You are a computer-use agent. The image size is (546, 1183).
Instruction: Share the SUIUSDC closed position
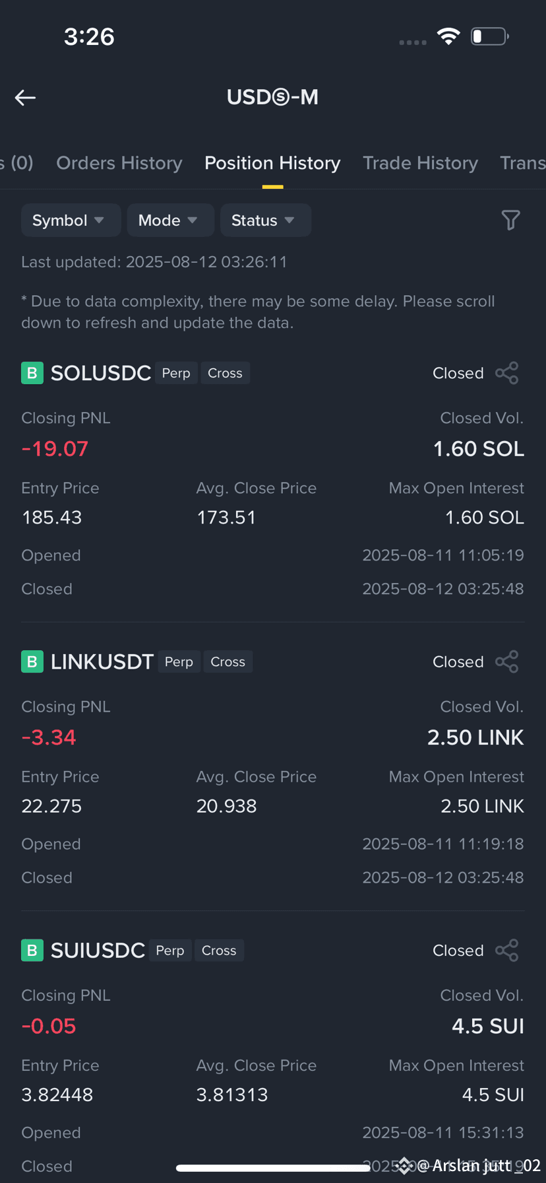tap(506, 950)
